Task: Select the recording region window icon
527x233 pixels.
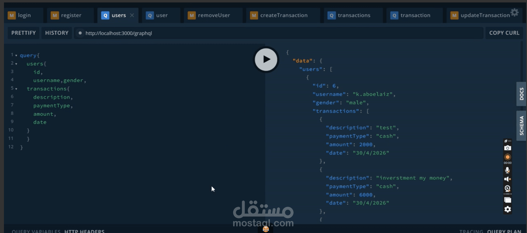Action: coord(508,200)
